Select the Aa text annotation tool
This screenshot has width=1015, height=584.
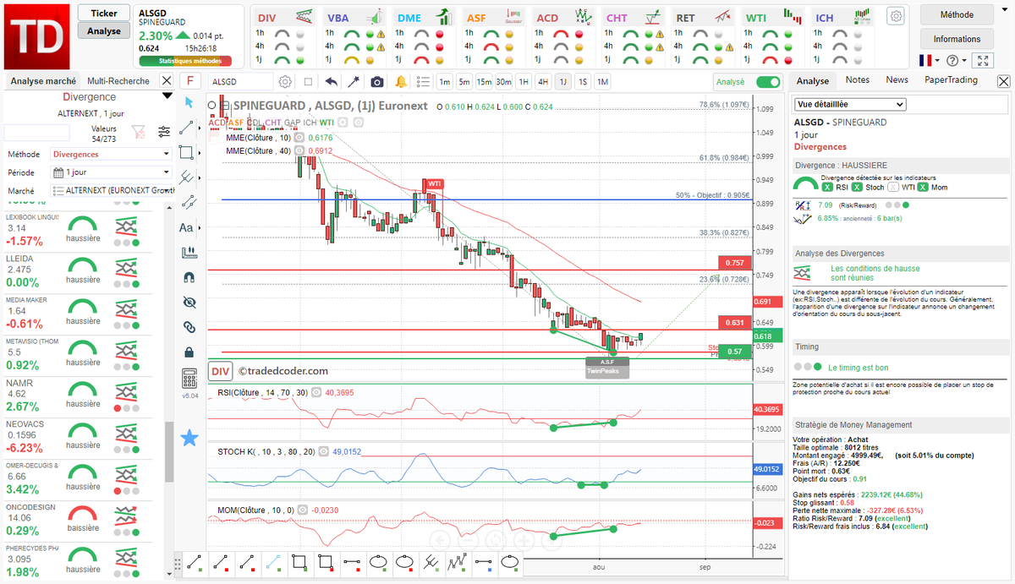[187, 227]
